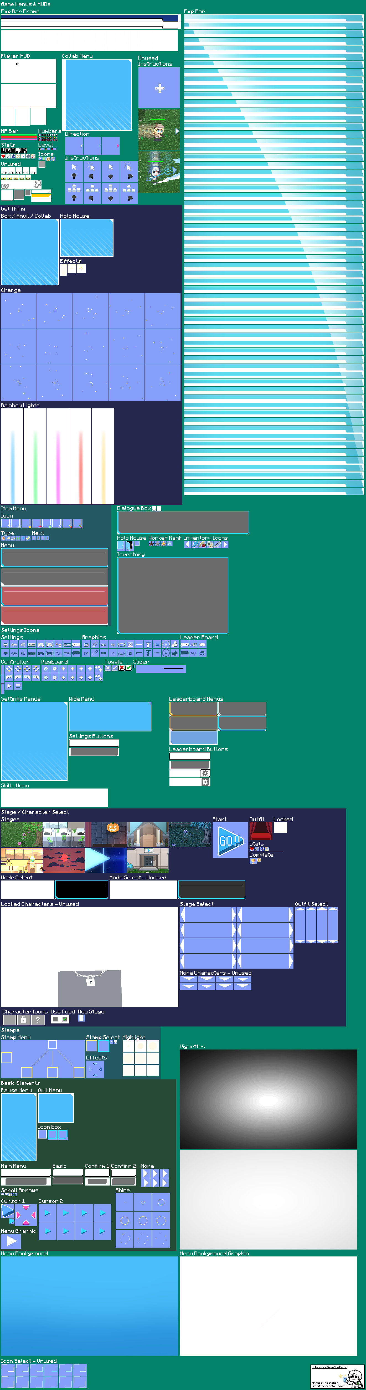The height and width of the screenshot is (1390, 366).
Task: Click the New Stage marker icon
Action: (81, 1018)
